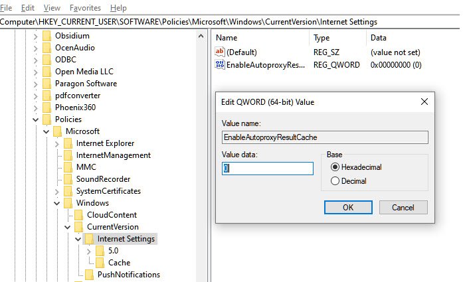Select the 5.0 folder icon
Screen dimensions: 465x282
pos(100,251)
